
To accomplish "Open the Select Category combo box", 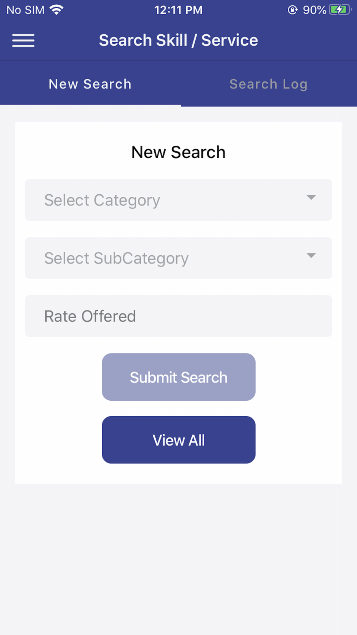I will 178,200.
